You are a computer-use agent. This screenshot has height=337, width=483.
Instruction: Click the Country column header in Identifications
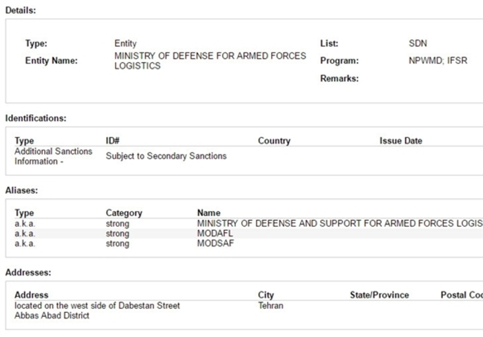pyautogui.click(x=274, y=141)
